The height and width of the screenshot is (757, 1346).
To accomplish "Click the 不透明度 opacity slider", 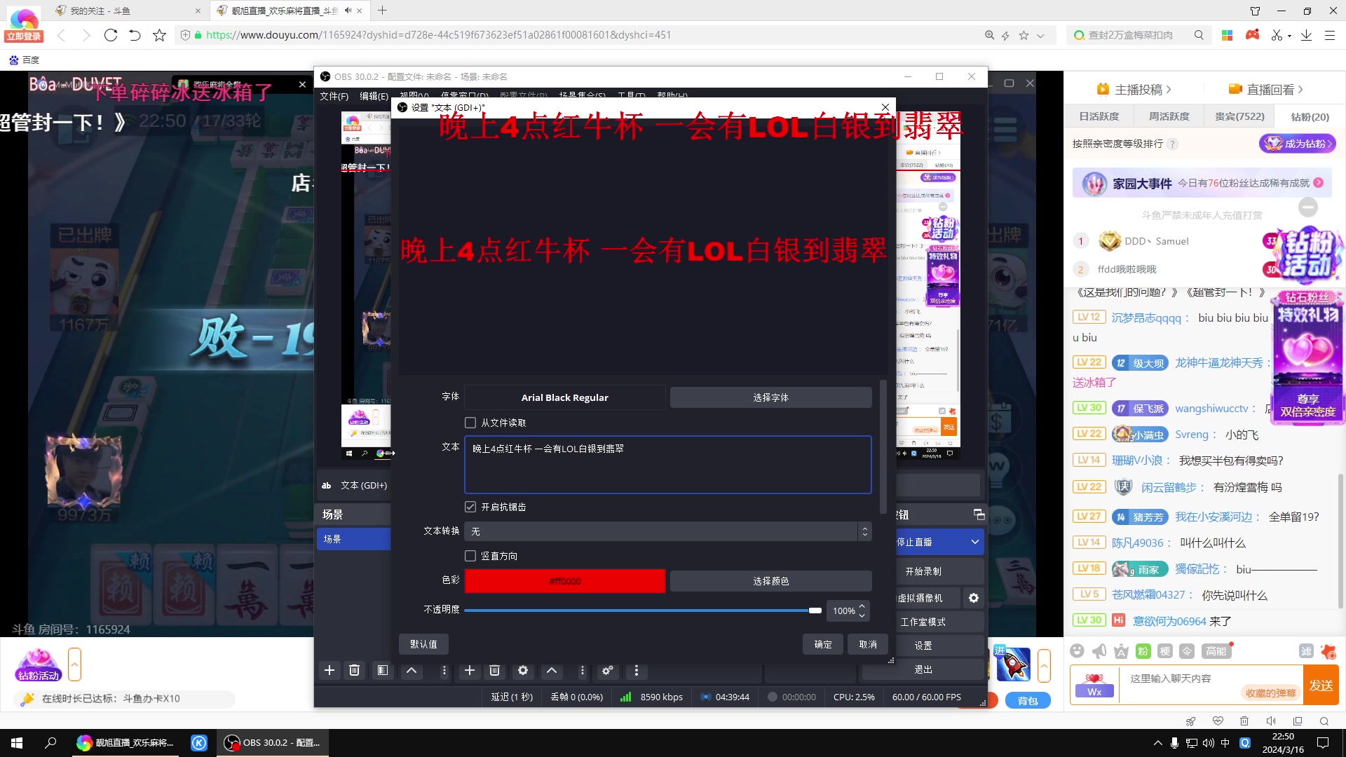I will coord(642,611).
